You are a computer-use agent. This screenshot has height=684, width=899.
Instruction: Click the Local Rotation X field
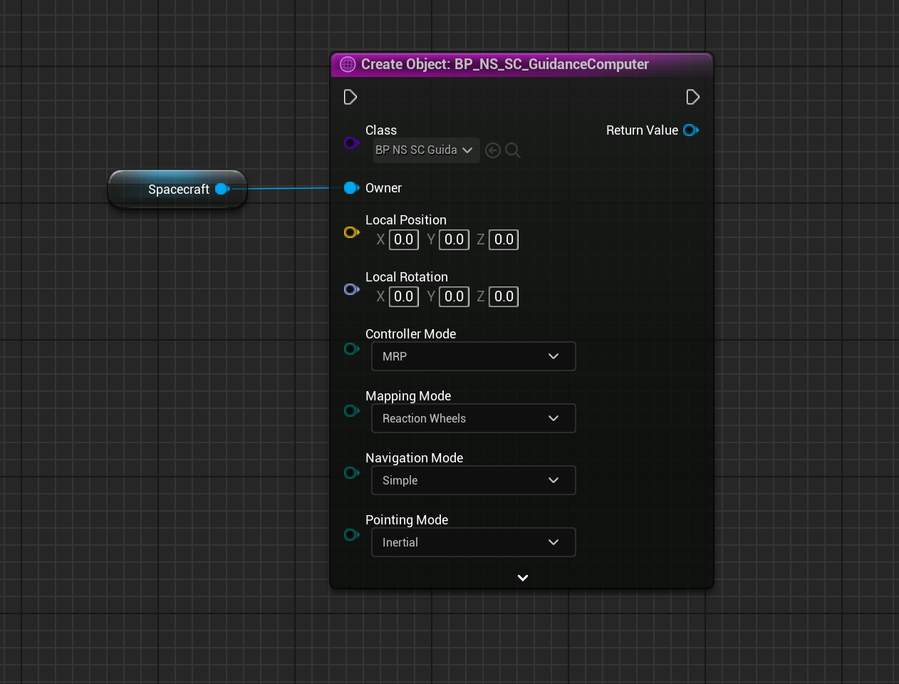[x=404, y=296]
